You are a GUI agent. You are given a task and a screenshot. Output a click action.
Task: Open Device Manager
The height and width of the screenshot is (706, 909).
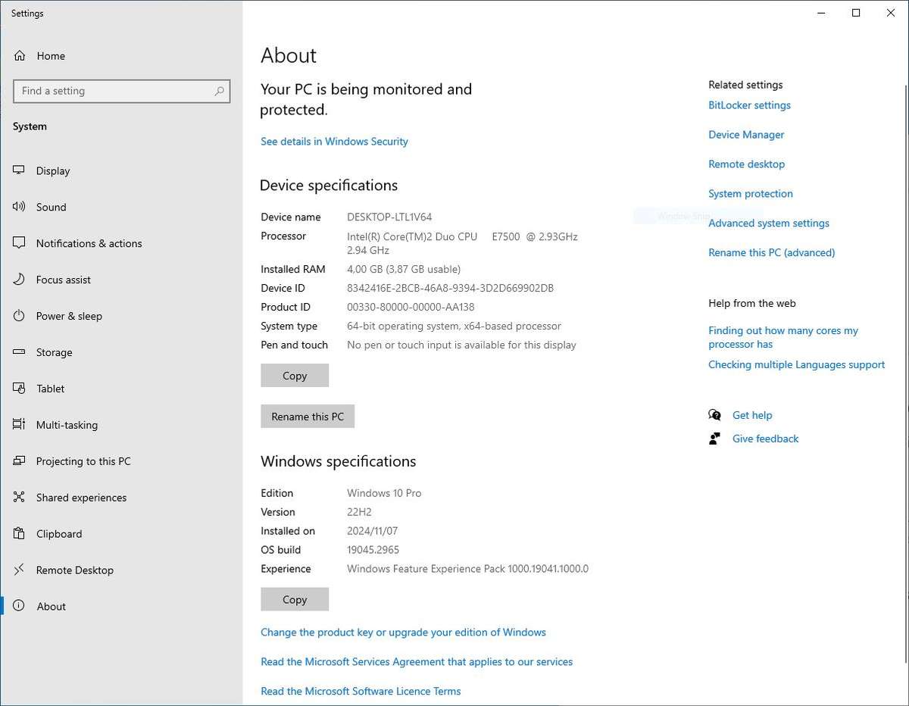pyautogui.click(x=745, y=134)
